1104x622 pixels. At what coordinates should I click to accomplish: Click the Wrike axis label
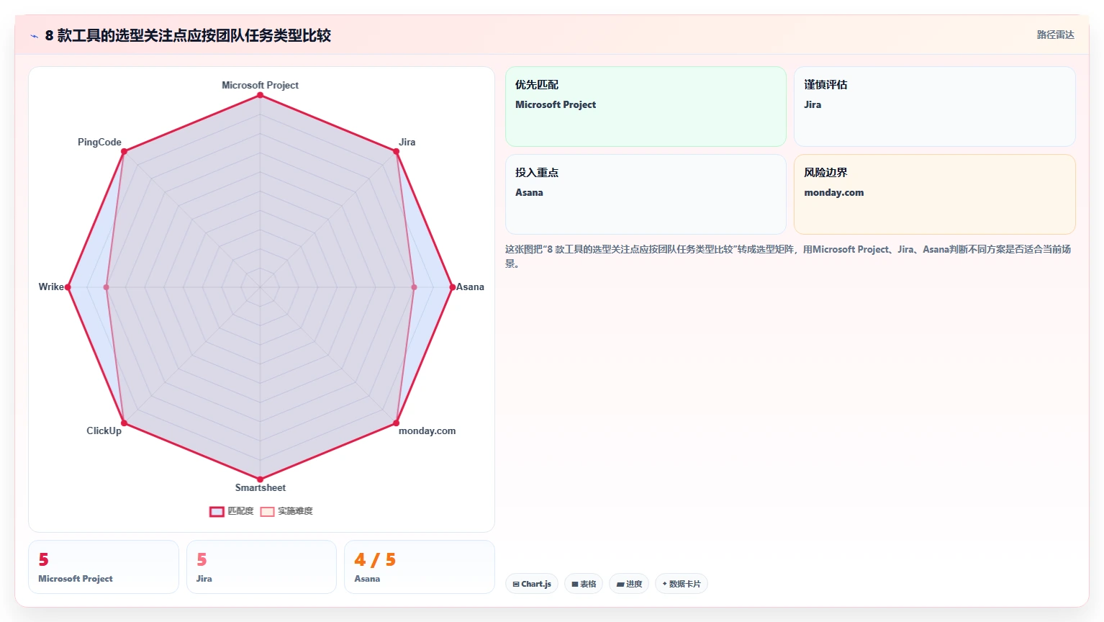click(x=51, y=287)
